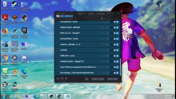Select Acrobat Reader DC desktop icon
This screenshot has width=176, height=99.
click(x=5, y=20)
